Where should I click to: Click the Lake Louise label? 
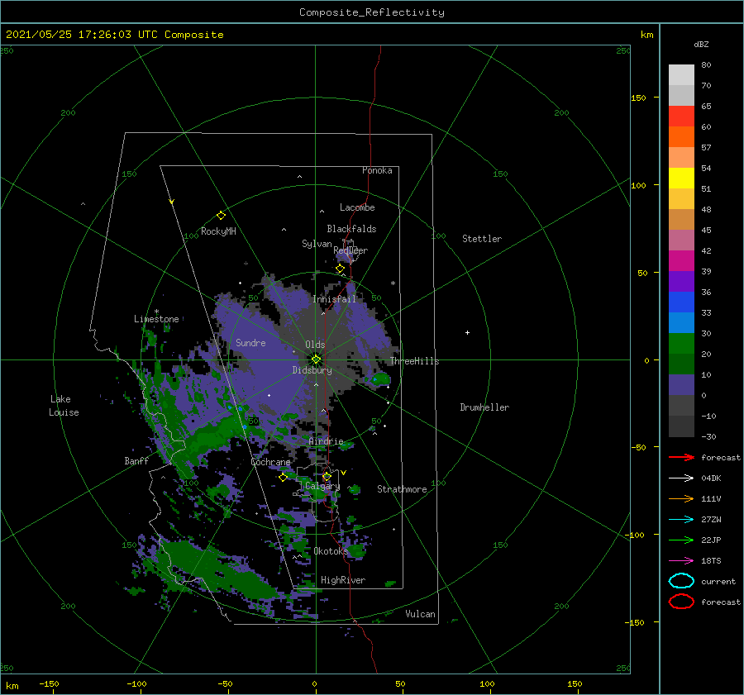coord(64,406)
